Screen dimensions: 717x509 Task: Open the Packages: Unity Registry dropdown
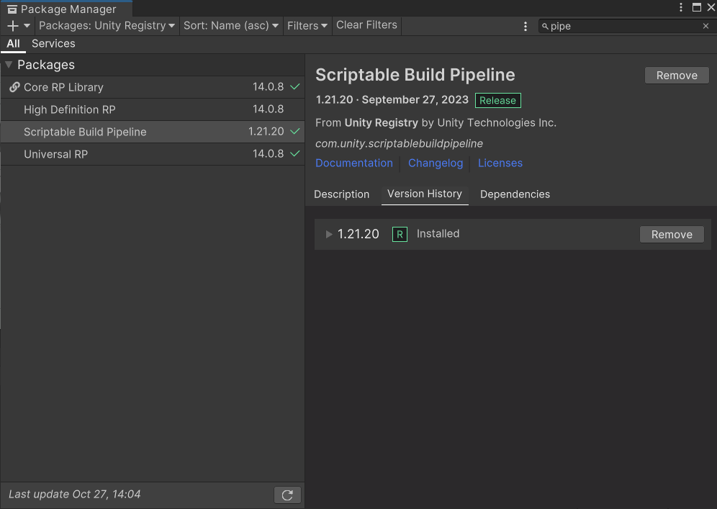click(x=107, y=26)
